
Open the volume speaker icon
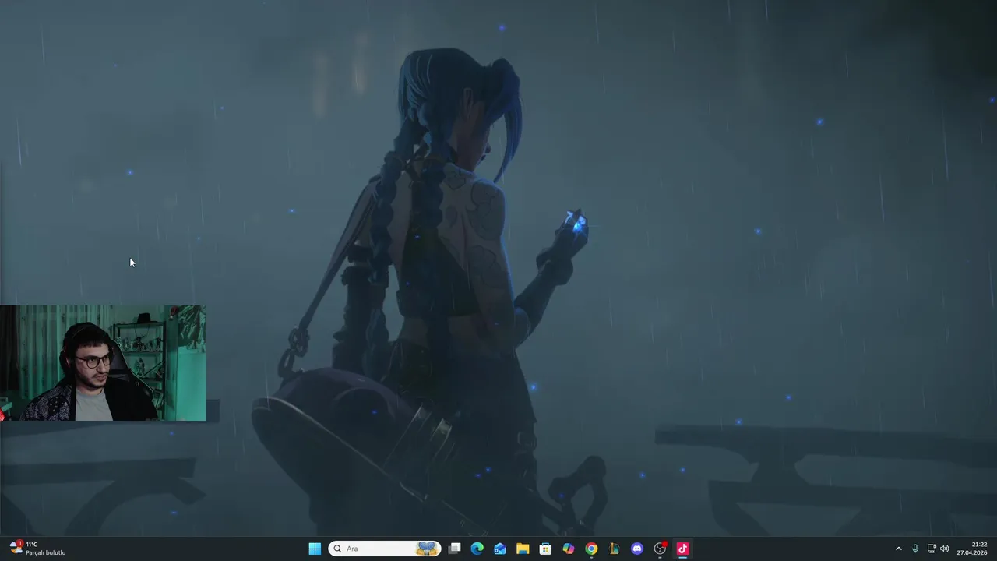(945, 549)
